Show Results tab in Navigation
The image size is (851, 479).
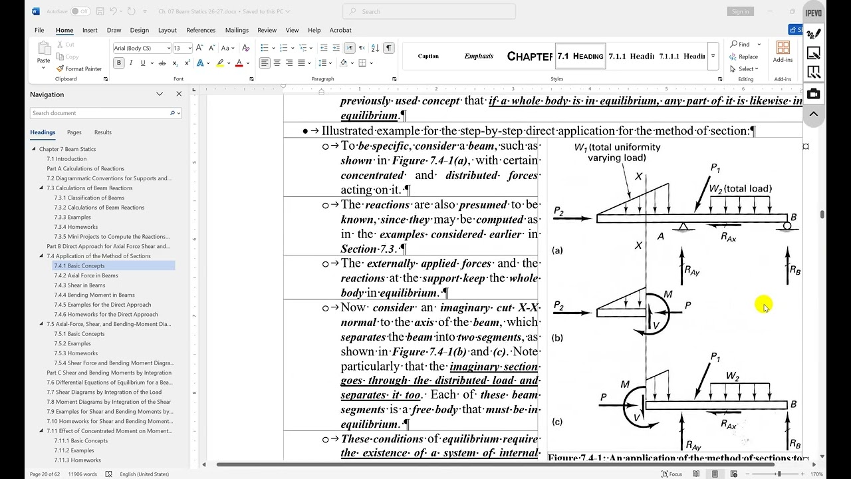(x=103, y=132)
